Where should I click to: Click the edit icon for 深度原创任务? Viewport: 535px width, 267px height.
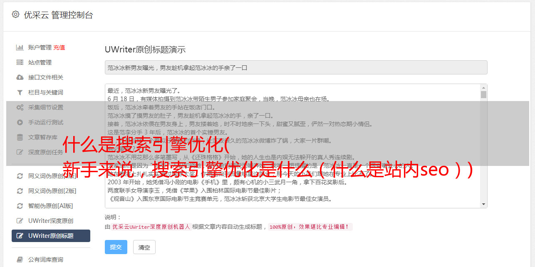[x=20, y=152]
